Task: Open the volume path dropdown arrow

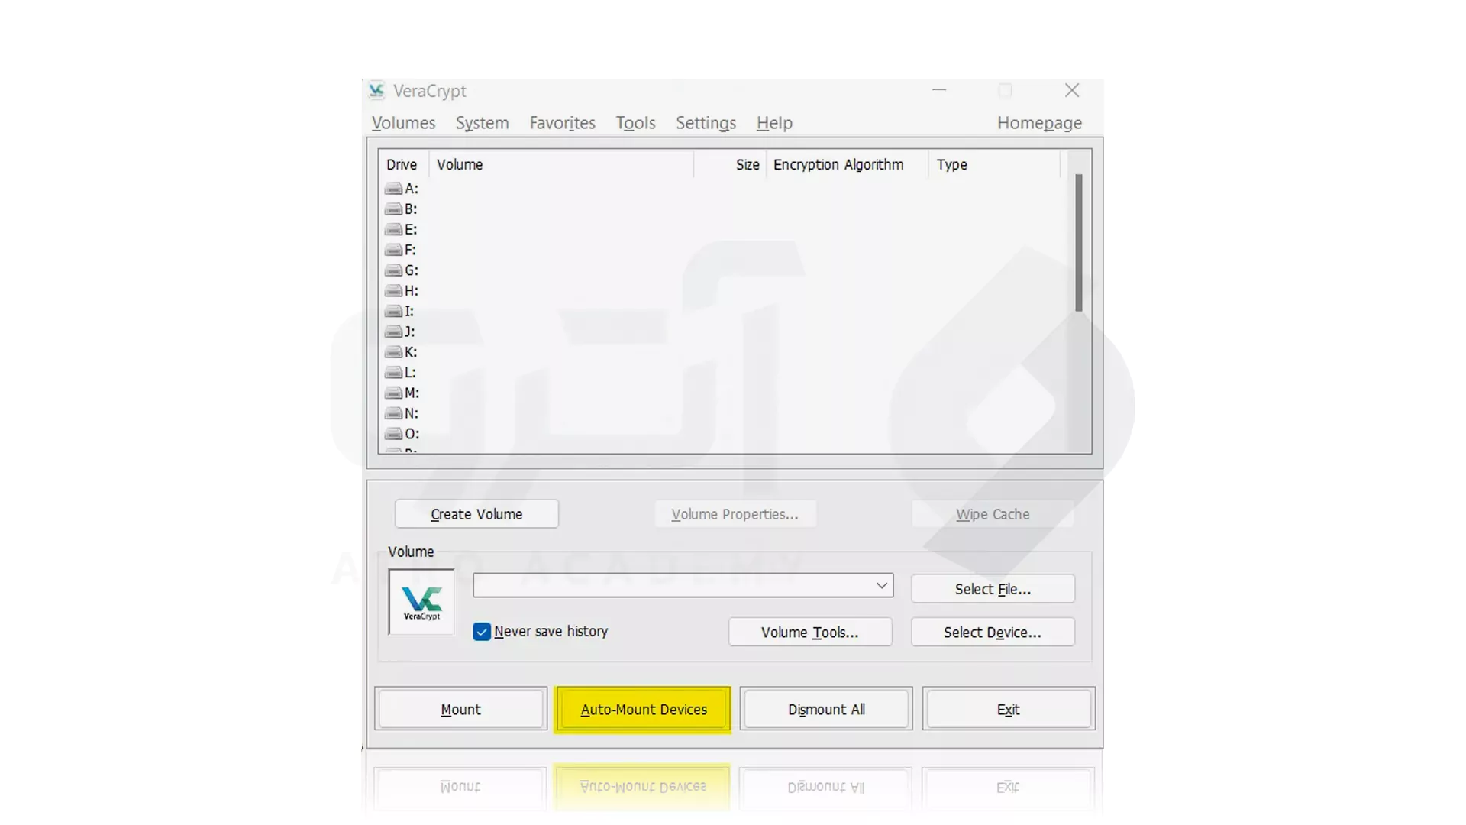Action: coord(882,586)
